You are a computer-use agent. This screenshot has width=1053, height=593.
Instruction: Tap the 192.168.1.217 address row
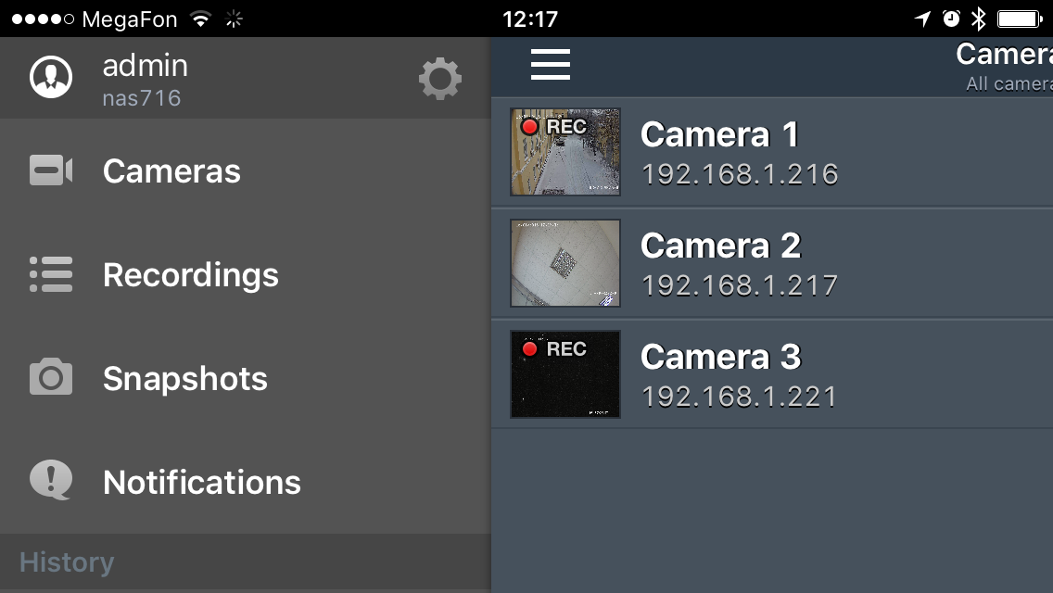(x=739, y=284)
